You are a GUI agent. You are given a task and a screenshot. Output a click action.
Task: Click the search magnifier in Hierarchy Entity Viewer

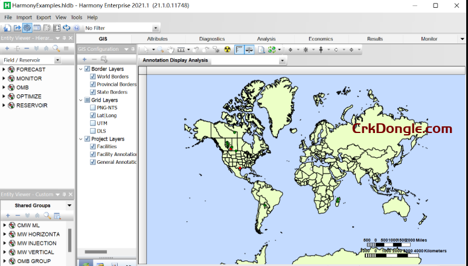[56, 48]
